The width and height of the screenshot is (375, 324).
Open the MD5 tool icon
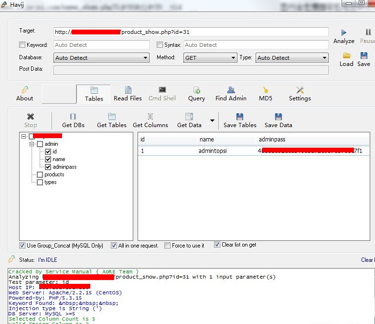tap(266, 90)
